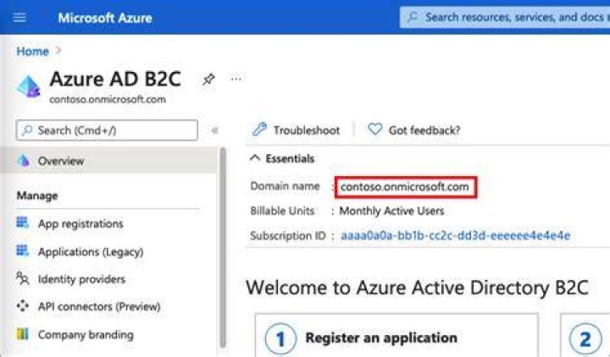Click the Troubleshoot button
Image resolution: width=610 pixels, height=357 pixels.
coord(297,130)
